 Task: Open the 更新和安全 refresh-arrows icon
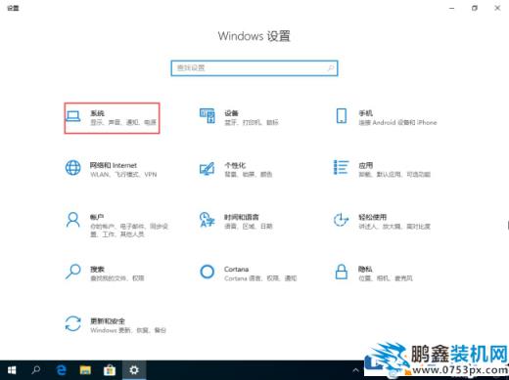73,323
